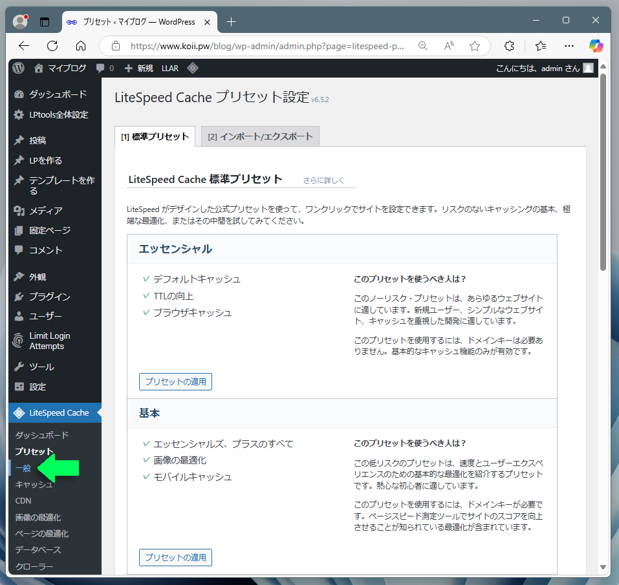Open LPを作る menu
Screen dimensions: 619x585
(x=55, y=160)
